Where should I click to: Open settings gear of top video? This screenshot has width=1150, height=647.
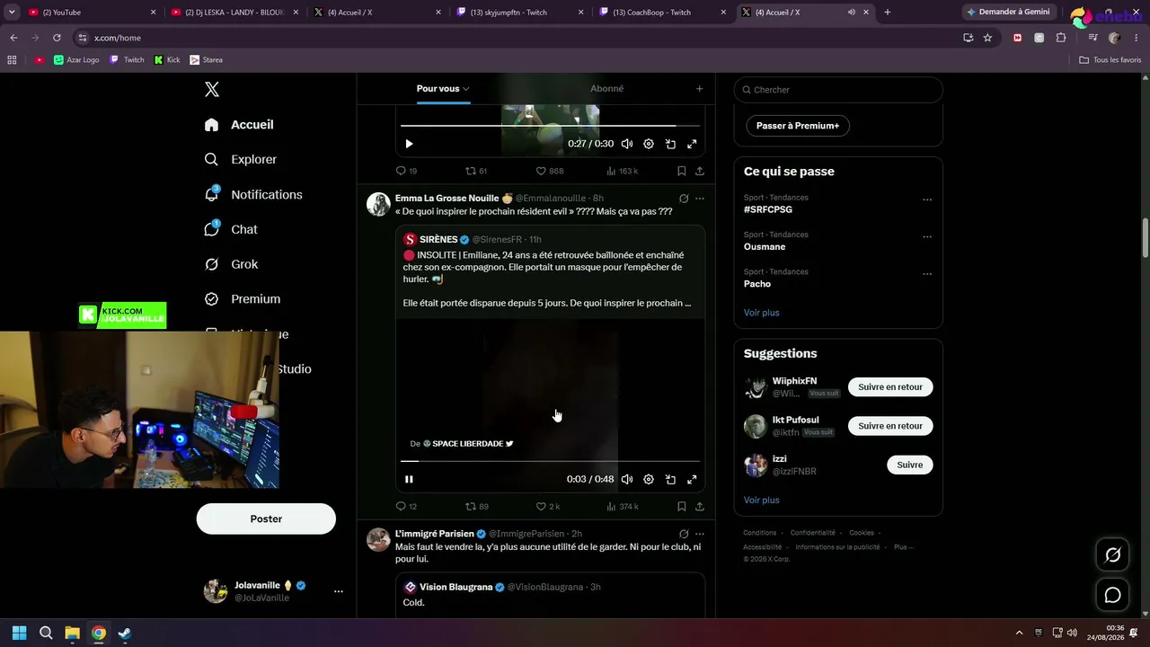click(649, 144)
